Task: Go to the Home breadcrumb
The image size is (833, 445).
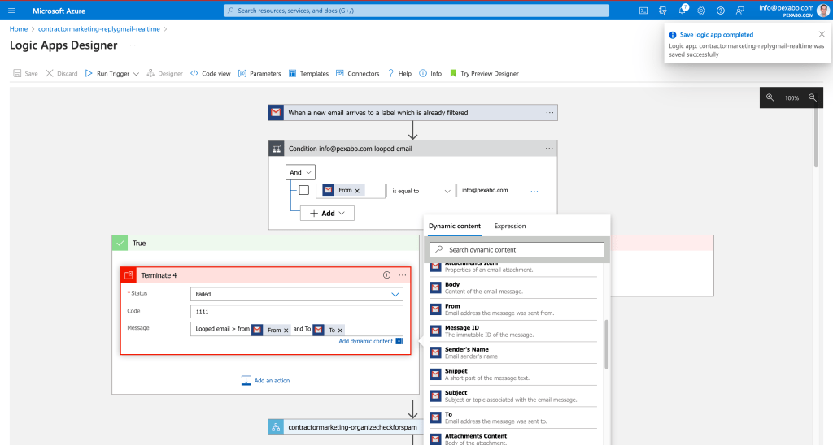Action: pos(19,29)
